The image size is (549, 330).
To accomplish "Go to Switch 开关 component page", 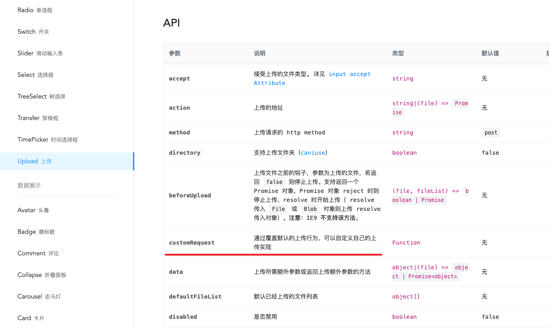I will pos(67,31).
